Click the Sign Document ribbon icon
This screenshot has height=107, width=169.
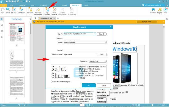(47, 11)
